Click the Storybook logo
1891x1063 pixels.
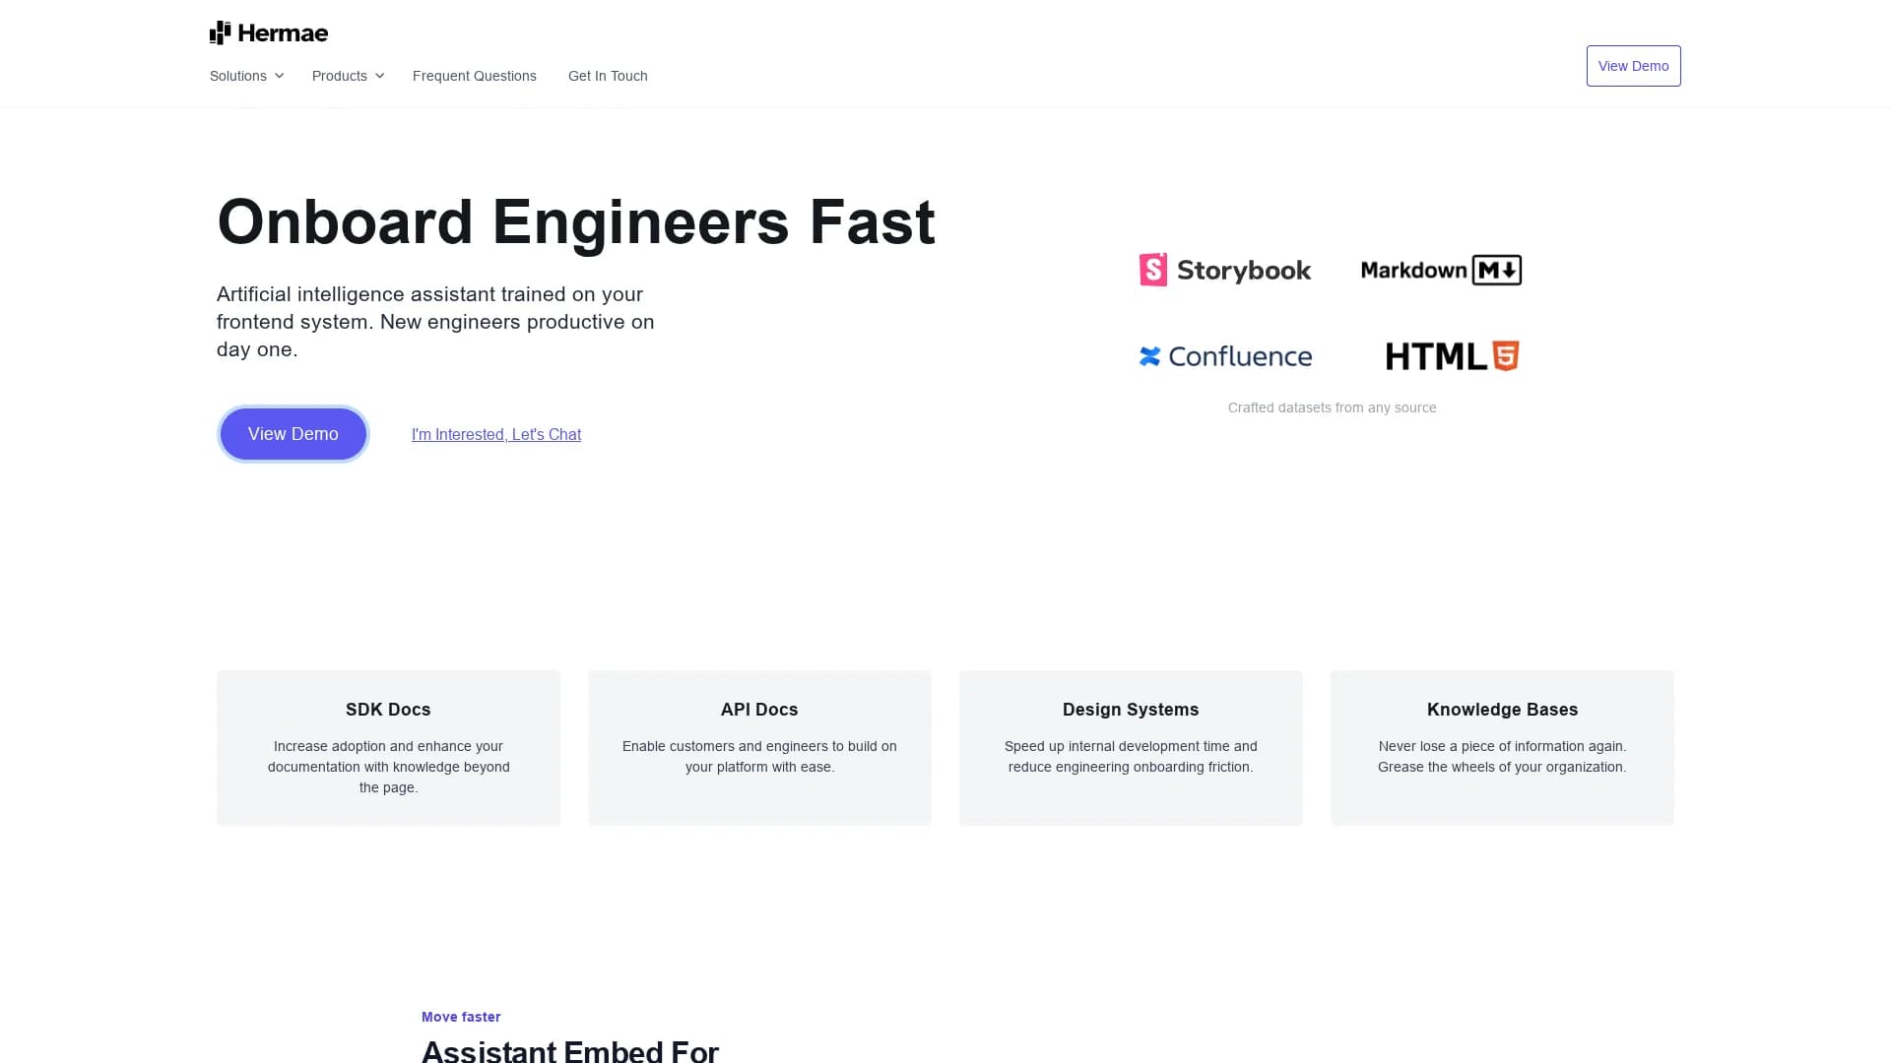point(1225,270)
